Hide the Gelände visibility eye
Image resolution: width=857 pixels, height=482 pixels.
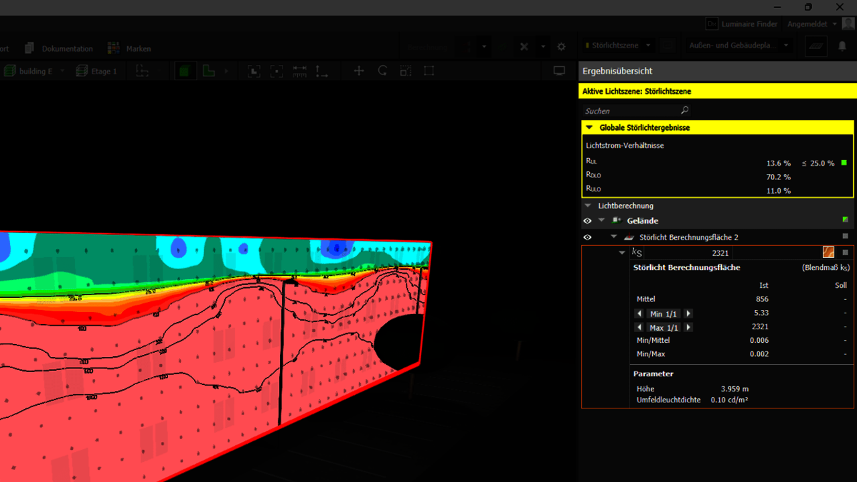click(587, 221)
